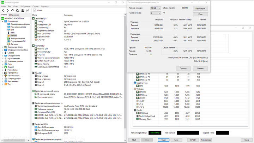Switch to the Избранное side panel tab
The width and height of the screenshot is (254, 143).
click(x=14, y=15)
